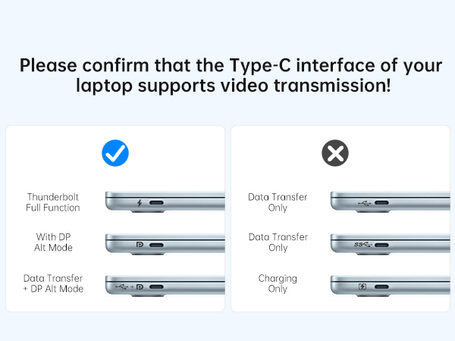
Task: Click the battery charging port symbol
Action: (x=362, y=288)
